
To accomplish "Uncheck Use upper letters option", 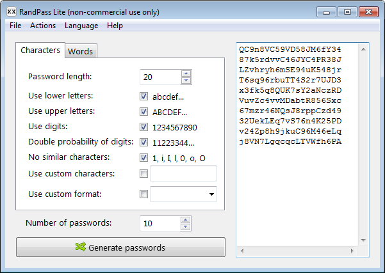I will click(x=143, y=112).
